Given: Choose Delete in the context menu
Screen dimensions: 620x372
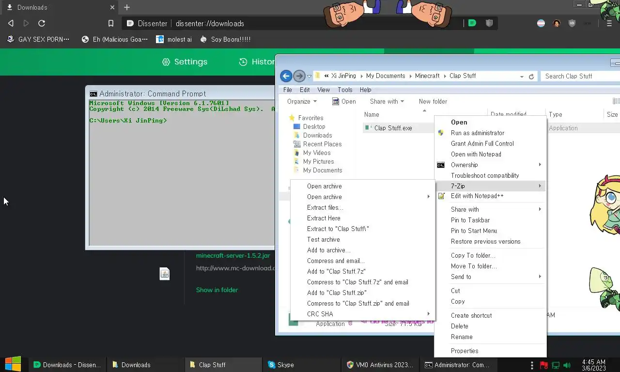Looking at the screenshot, I should tap(490, 326).
